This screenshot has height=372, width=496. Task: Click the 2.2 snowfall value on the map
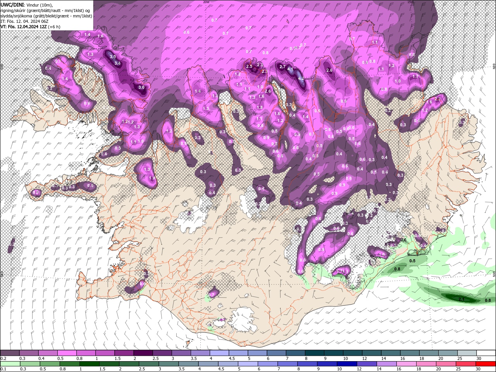coord(437,99)
